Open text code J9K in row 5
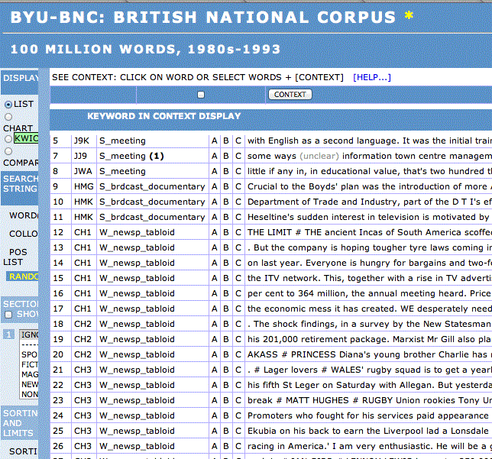This screenshot has height=459, width=492. tap(82, 141)
